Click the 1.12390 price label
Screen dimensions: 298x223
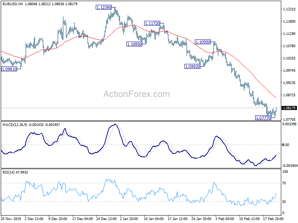(x=104, y=7)
